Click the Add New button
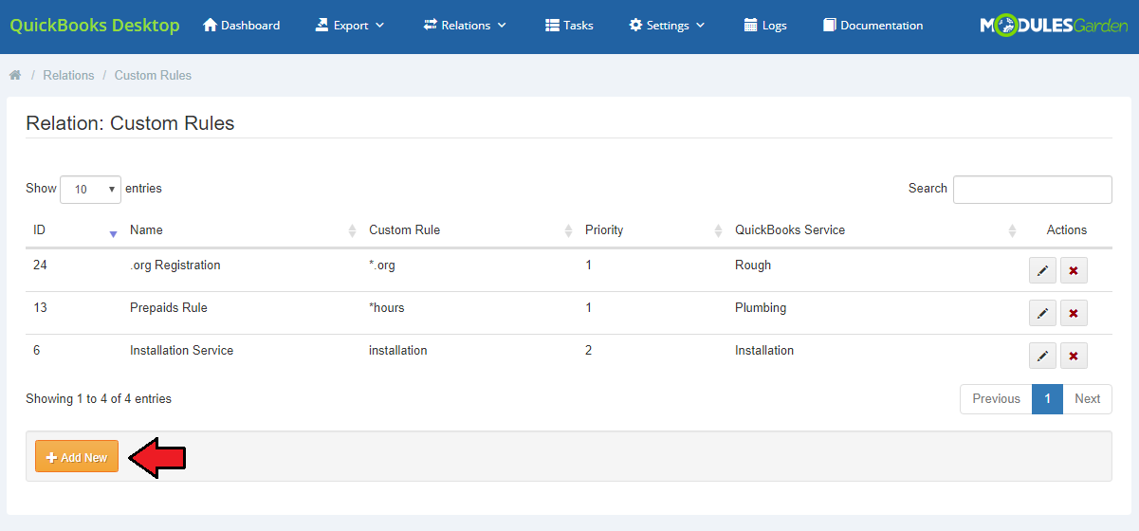The image size is (1139, 531). click(77, 457)
